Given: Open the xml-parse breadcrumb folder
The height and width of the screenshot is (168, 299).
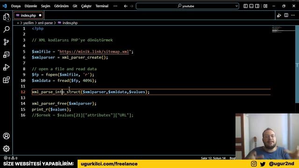Looking at the screenshot, I should tap(45, 23).
